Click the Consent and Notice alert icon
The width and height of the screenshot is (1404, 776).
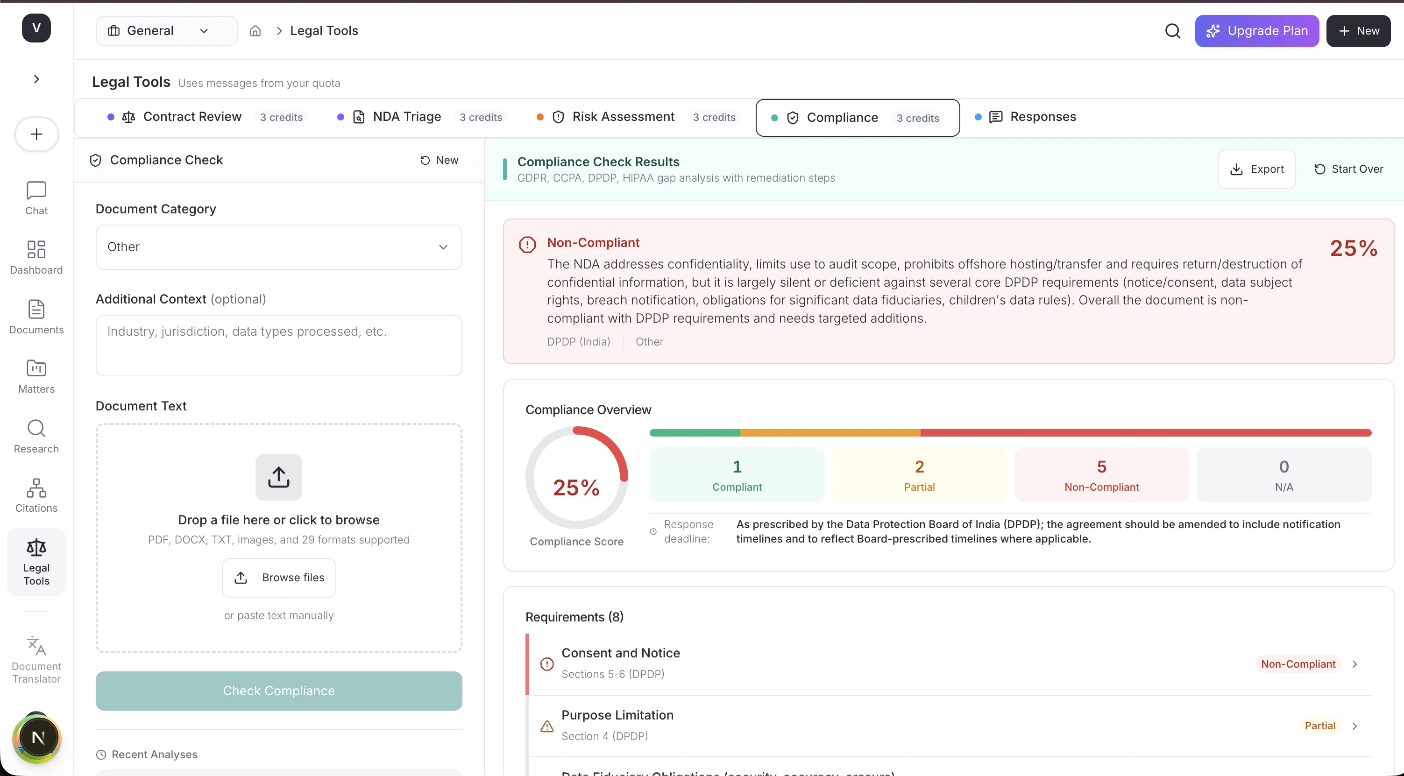pos(546,664)
